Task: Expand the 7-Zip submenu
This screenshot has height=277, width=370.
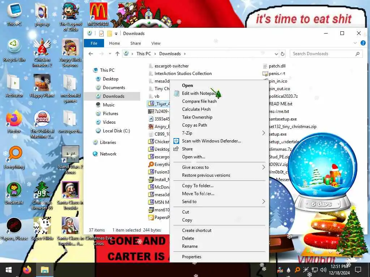Action: pyautogui.click(x=263, y=133)
